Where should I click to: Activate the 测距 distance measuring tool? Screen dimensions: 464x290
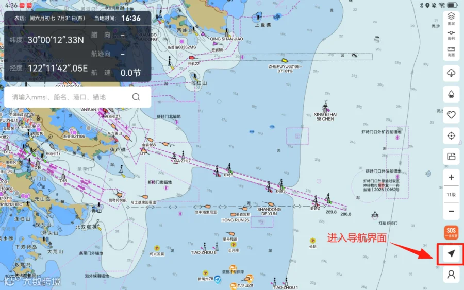coord(451,52)
